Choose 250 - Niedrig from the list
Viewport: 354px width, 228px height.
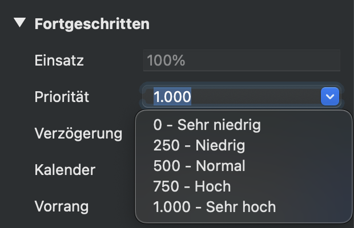pyautogui.click(x=199, y=145)
